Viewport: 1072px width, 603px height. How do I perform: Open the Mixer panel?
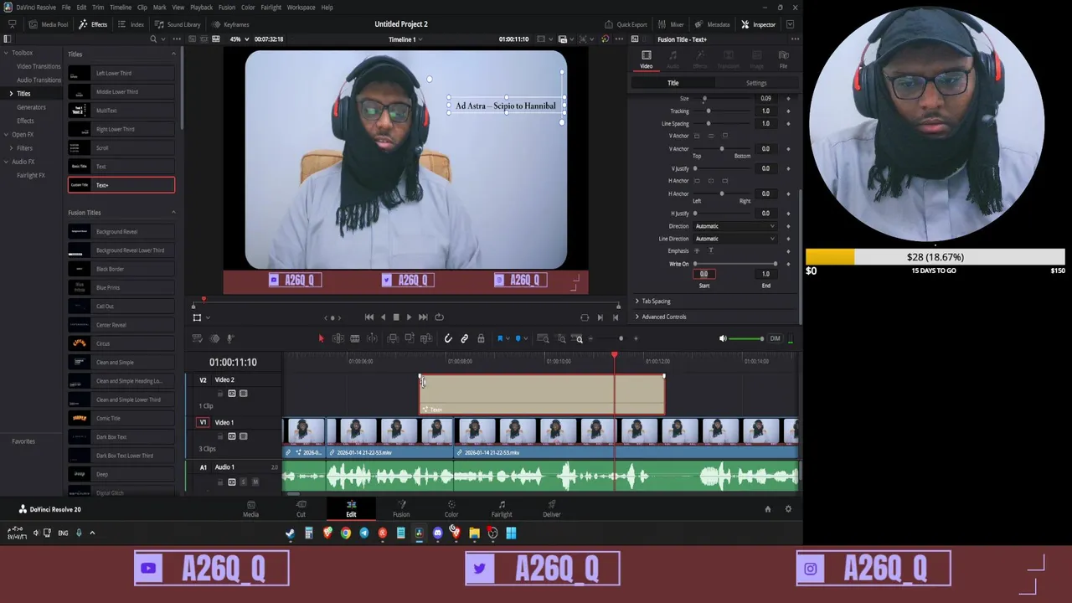671,24
